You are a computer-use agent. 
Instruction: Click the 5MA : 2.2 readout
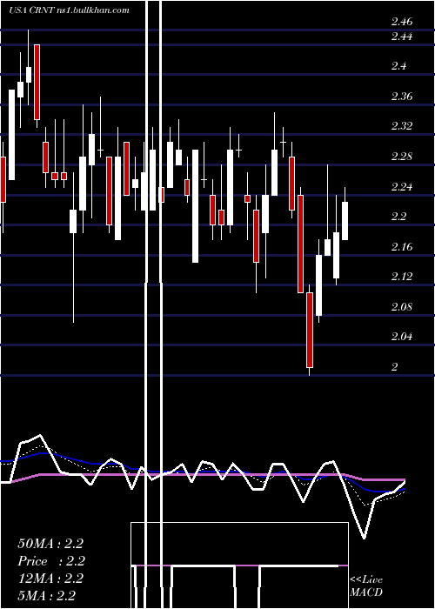(47, 596)
